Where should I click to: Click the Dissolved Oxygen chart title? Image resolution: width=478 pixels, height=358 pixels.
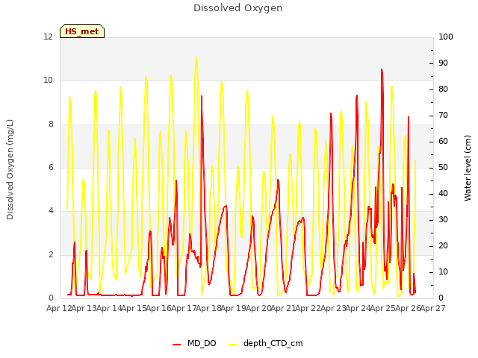pyautogui.click(x=238, y=8)
